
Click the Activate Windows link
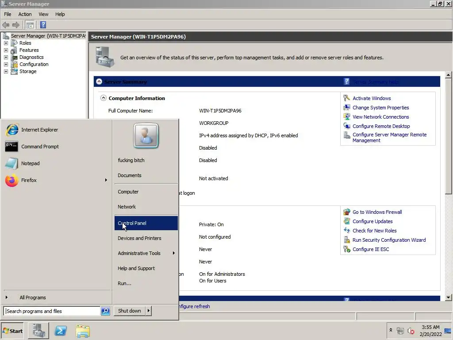[372, 98]
